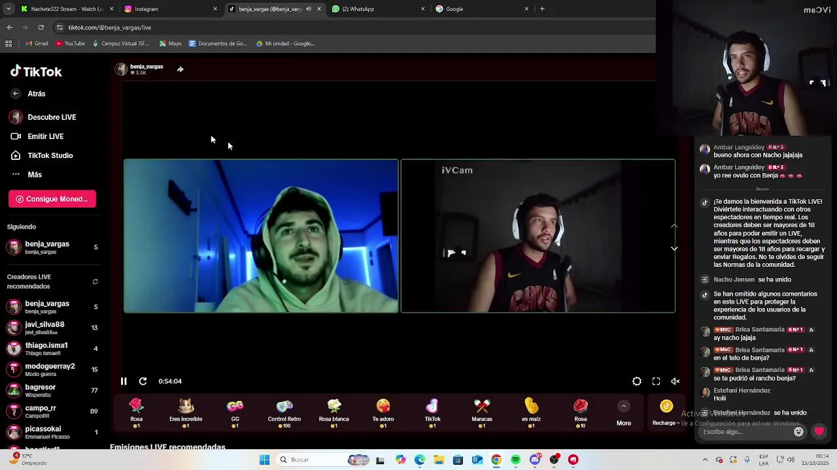837x470 pixels.
Task: Send the Te adoro gift
Action: click(x=383, y=413)
